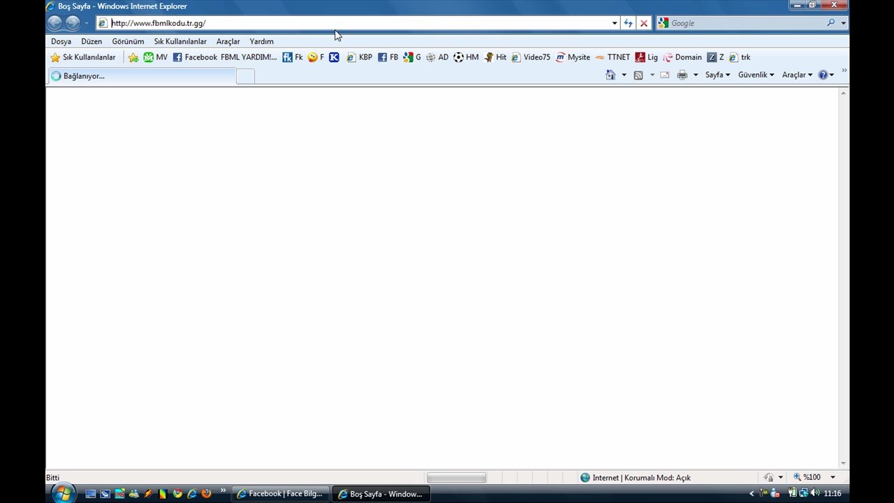Click the add to favorites bar star icon
This screenshot has width=894, height=503.
pos(133,57)
